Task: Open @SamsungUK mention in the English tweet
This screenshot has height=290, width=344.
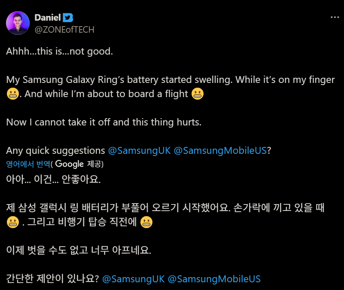Action: (139, 151)
